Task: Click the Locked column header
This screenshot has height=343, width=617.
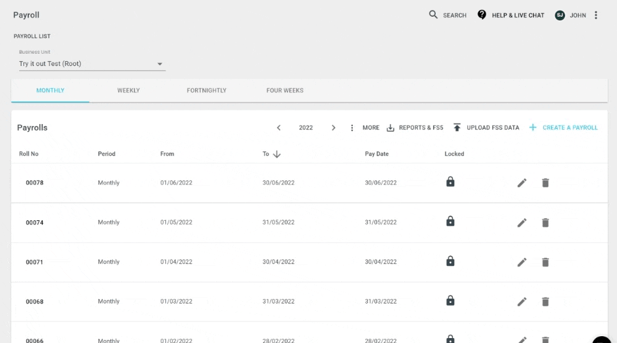Action: [454, 154]
